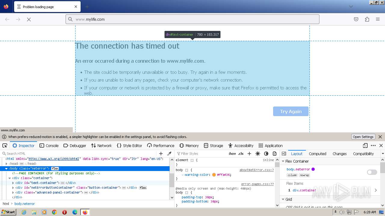Viewport: 385px width, 216px height.
Task: Open devtools customize menu (three dots)
Action: click(x=373, y=145)
